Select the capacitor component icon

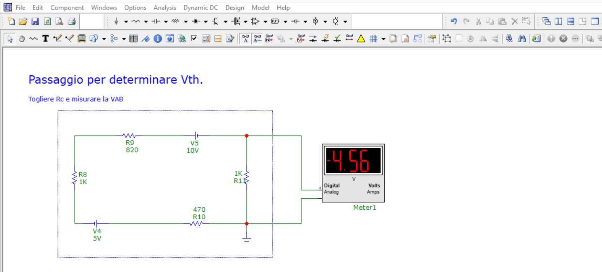click(156, 21)
